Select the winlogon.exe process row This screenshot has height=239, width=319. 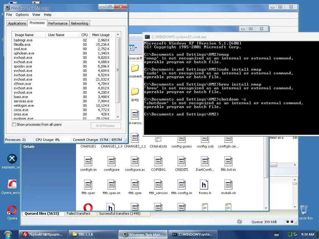tap(62, 106)
